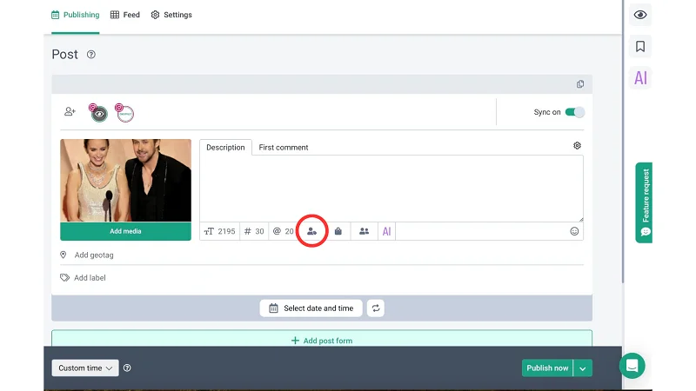Switch to the First comment tab
The image size is (696, 391).
pyautogui.click(x=284, y=148)
